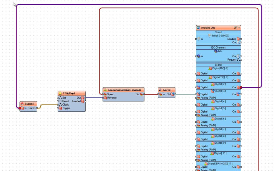
Task: Click the Out pin of Button1
Action: tap(37, 108)
